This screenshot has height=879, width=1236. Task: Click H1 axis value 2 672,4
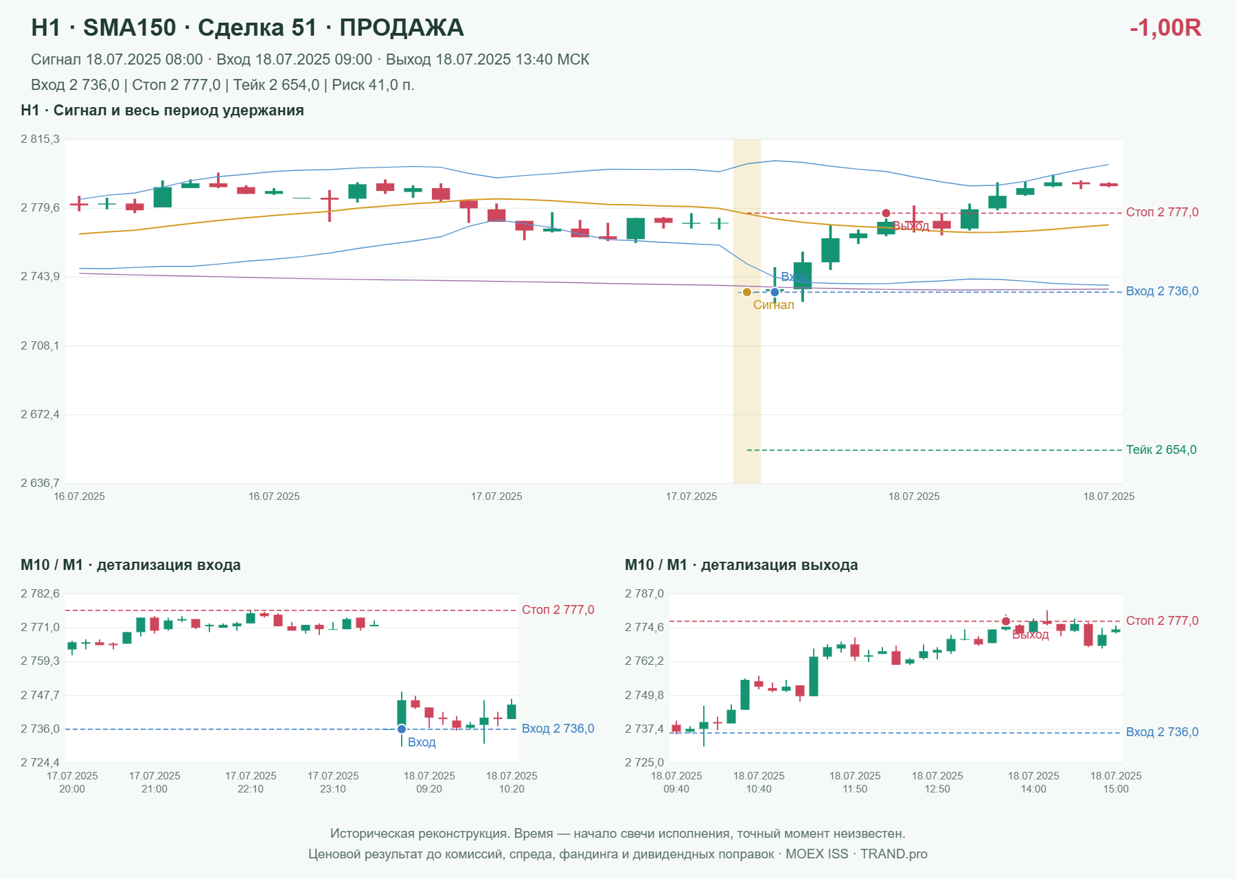(40, 415)
